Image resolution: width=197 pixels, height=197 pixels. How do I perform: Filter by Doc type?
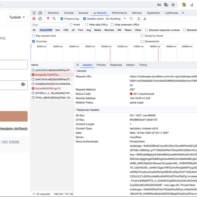[58, 30]
